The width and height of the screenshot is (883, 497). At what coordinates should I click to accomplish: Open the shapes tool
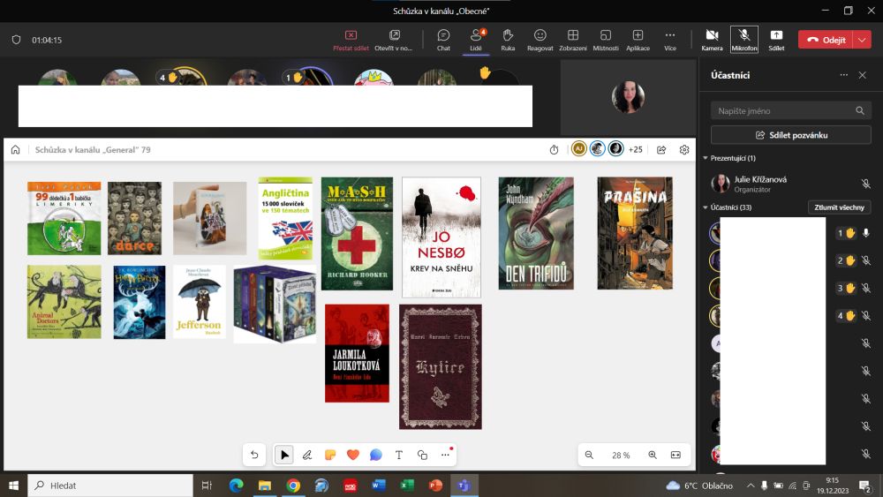[x=422, y=455]
